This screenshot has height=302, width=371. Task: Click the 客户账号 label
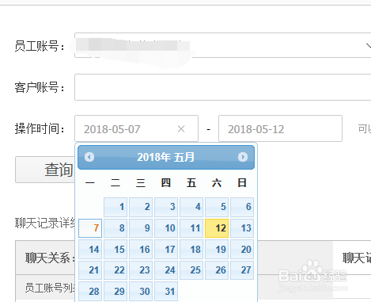(x=40, y=87)
